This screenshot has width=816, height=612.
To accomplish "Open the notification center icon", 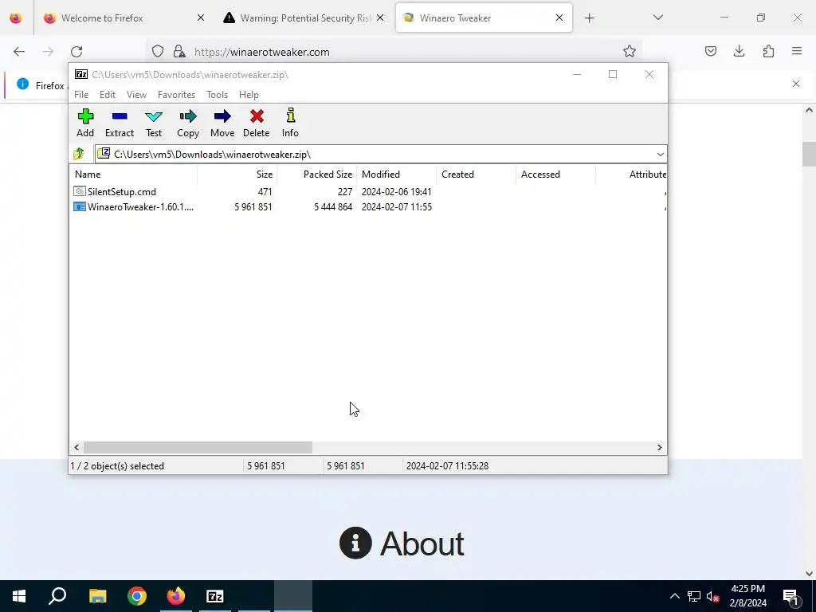I will [790, 596].
